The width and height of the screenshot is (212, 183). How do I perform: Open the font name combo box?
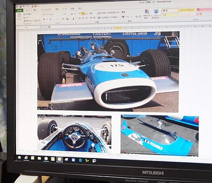coord(53,14)
